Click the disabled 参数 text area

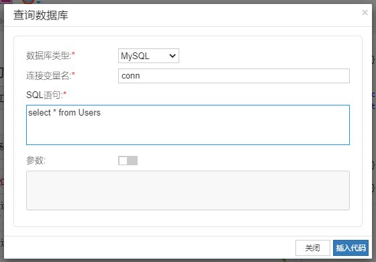[188, 190]
